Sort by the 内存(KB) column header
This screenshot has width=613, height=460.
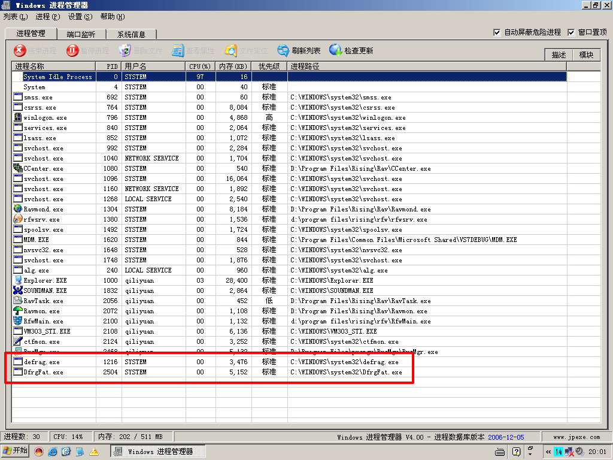pos(234,66)
